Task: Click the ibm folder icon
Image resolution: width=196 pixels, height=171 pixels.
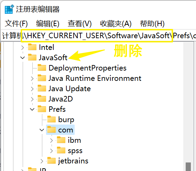Action: click(x=61, y=140)
